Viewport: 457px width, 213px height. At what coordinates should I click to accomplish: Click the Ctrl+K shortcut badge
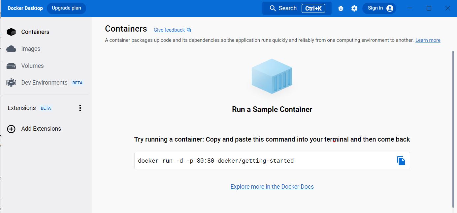pyautogui.click(x=313, y=9)
